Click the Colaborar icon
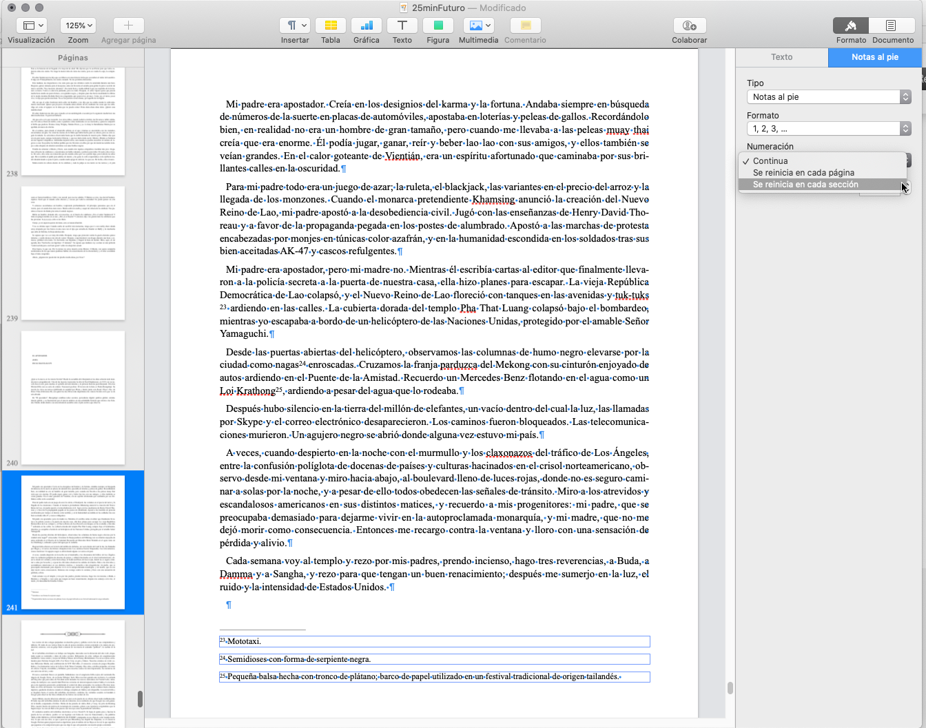This screenshot has width=926, height=728. pyautogui.click(x=689, y=25)
